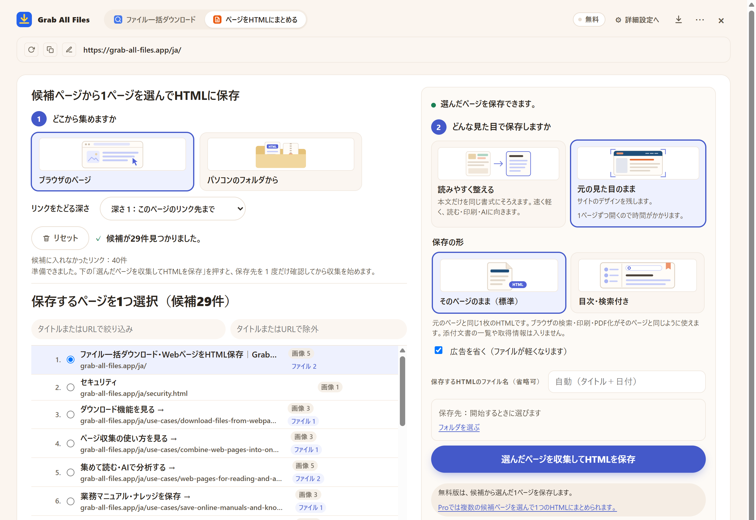Choose パソコンのフォルダから source card
The height and width of the screenshot is (520, 756).
281,162
